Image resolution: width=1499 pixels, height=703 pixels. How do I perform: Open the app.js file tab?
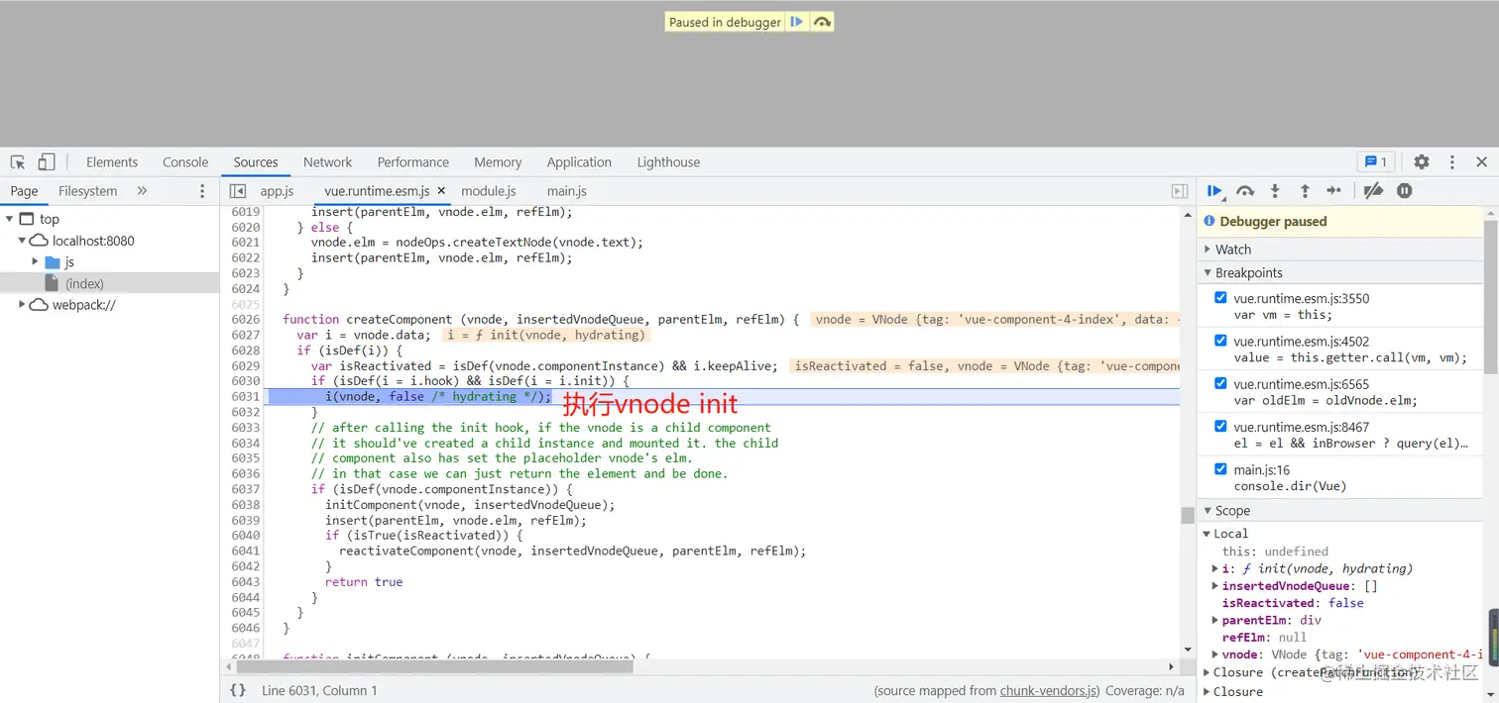277,191
